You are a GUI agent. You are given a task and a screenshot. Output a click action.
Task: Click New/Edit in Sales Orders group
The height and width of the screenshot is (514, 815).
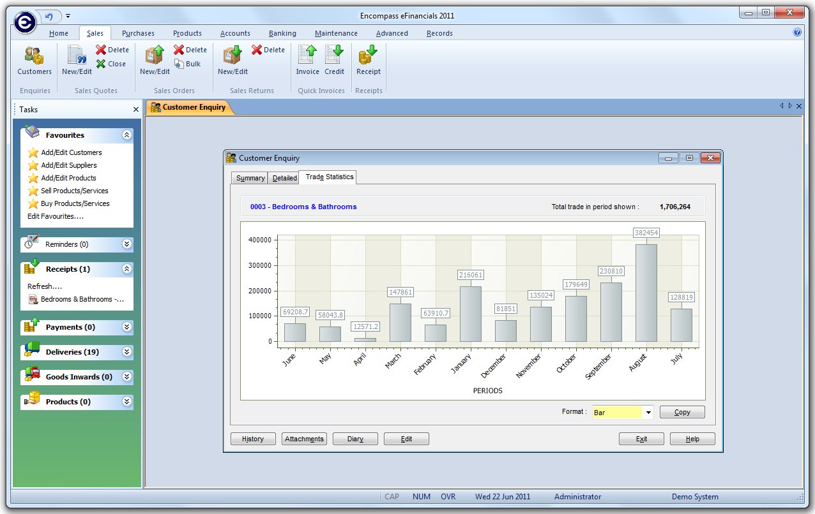tap(155, 61)
